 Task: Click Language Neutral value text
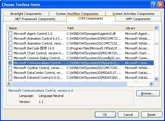51,96
